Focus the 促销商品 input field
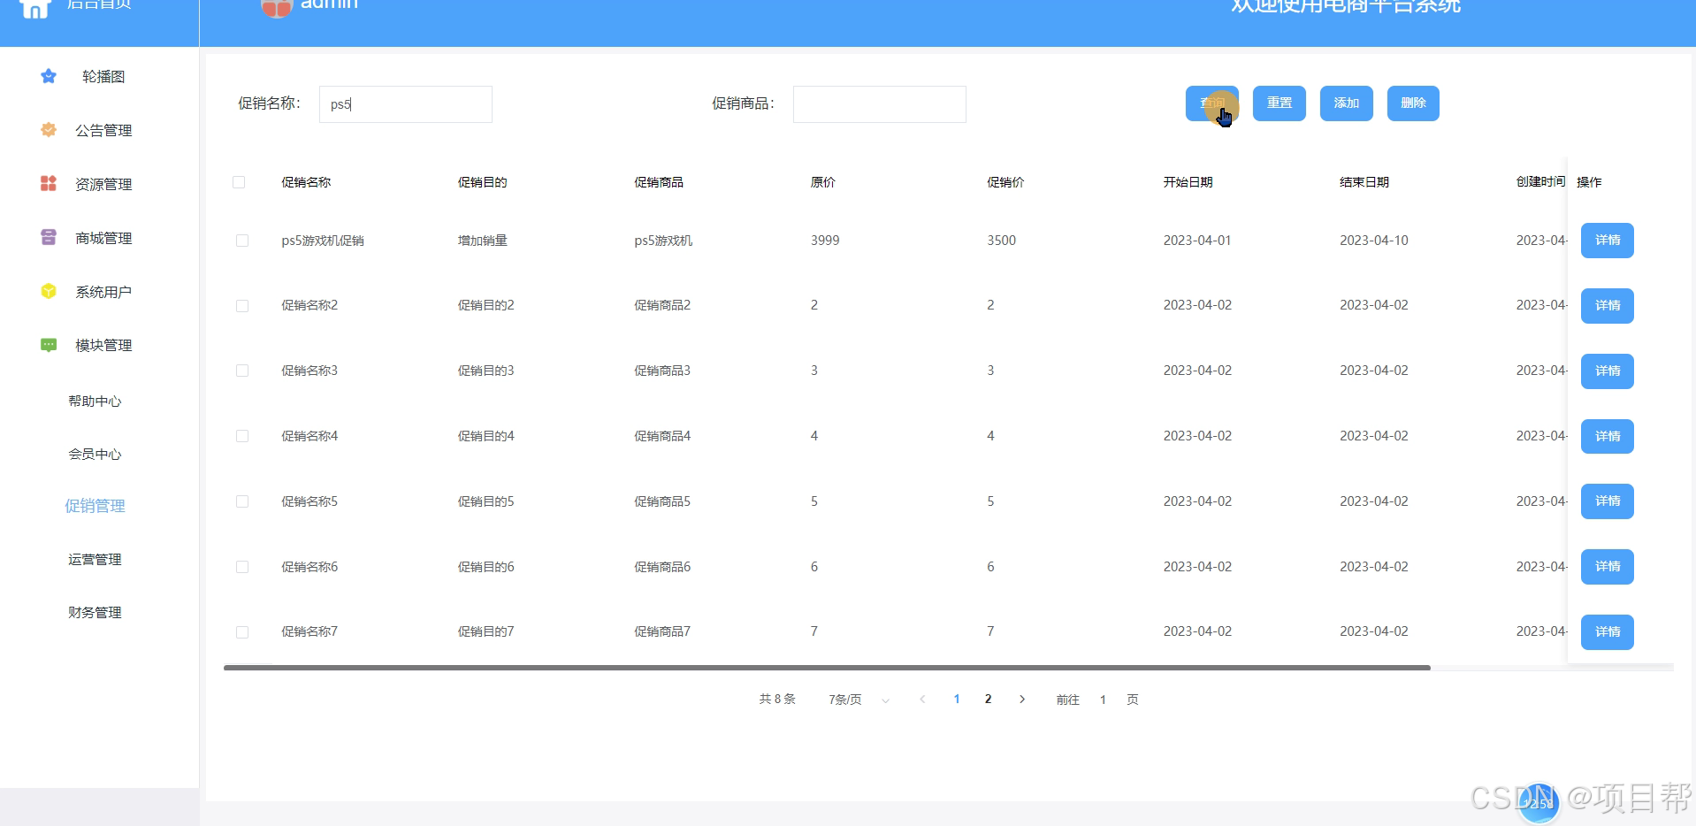The image size is (1696, 826). [880, 104]
